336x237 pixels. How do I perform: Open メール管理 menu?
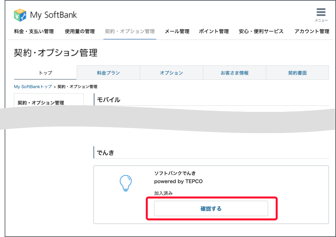pos(177,31)
